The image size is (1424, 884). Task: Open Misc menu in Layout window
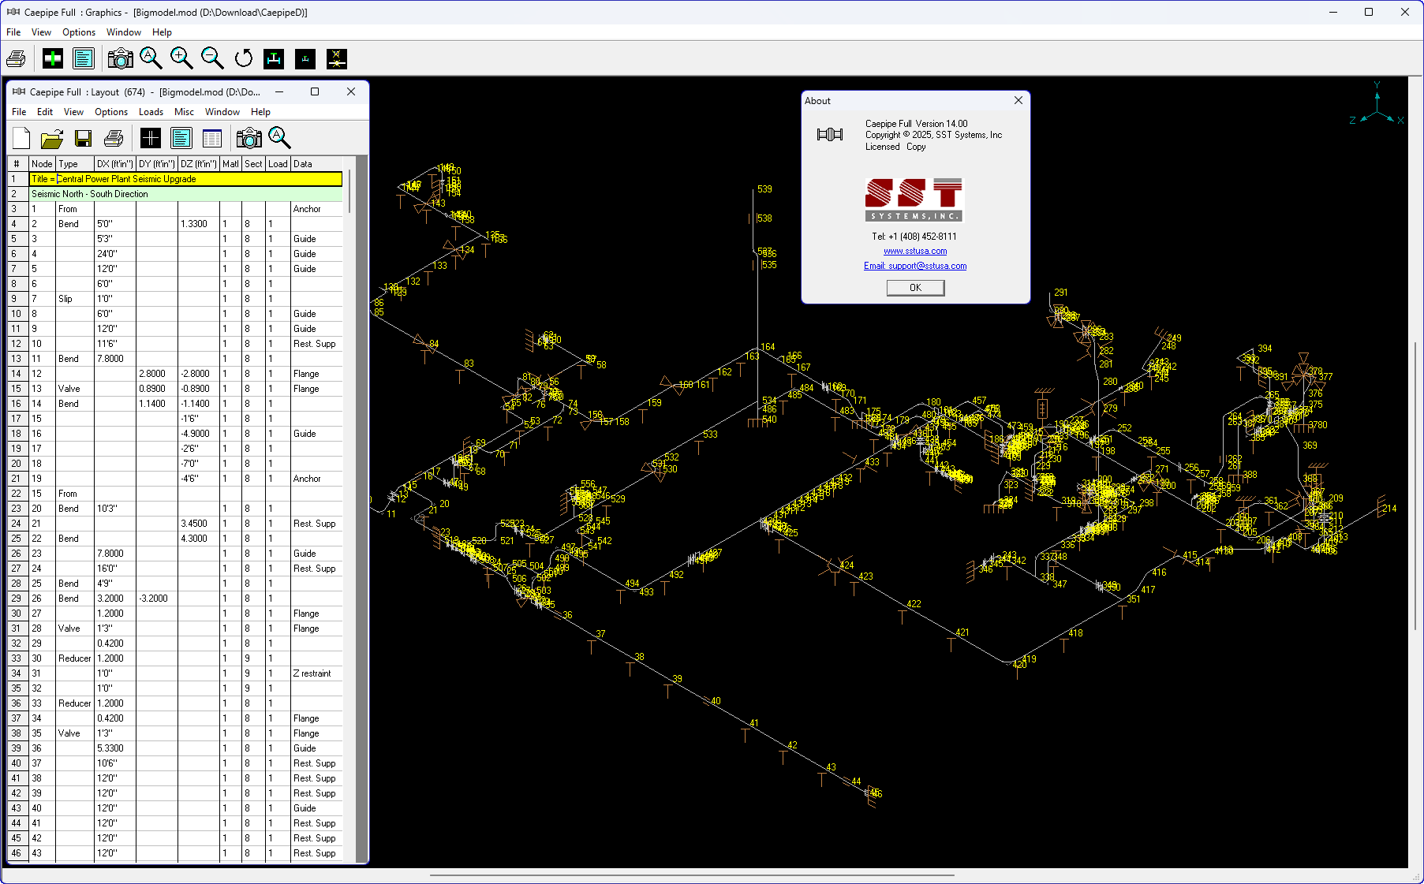tap(184, 112)
